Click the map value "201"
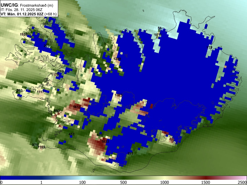The image size is (247, 185). [46, 46]
